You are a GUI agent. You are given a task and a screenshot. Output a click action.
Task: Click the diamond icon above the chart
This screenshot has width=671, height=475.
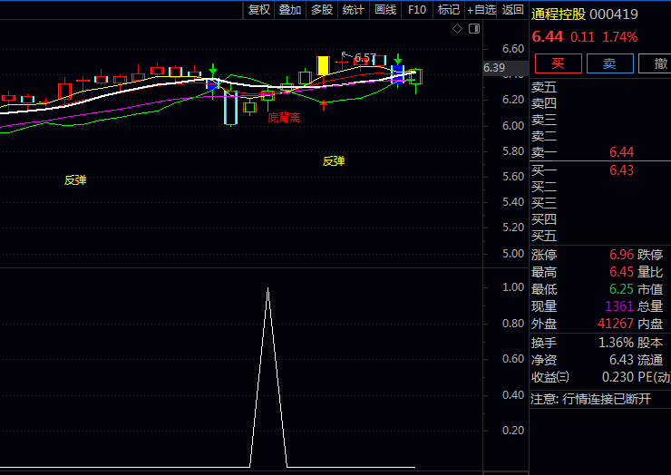pos(458,30)
